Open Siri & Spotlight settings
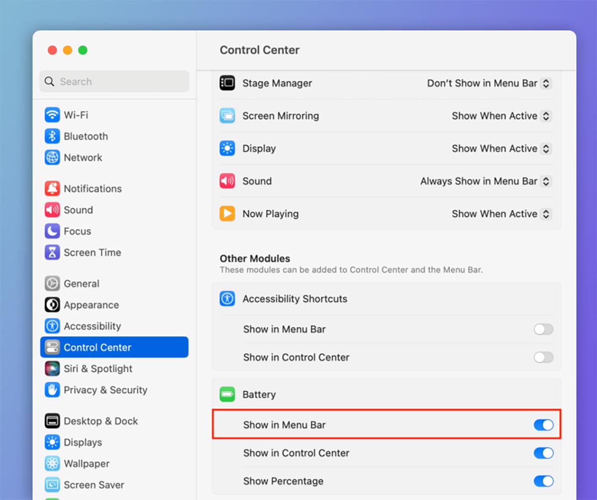 pos(114,368)
